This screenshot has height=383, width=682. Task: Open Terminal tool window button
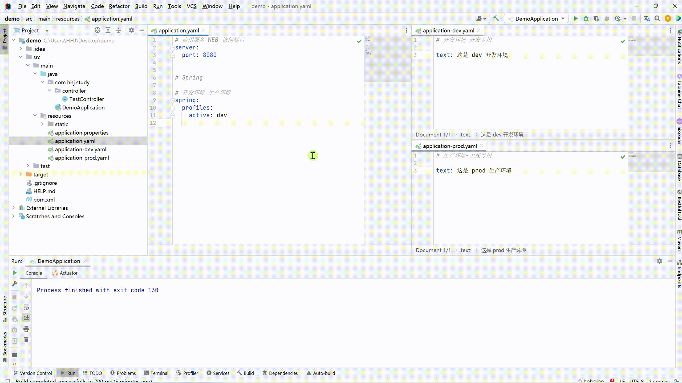156,373
